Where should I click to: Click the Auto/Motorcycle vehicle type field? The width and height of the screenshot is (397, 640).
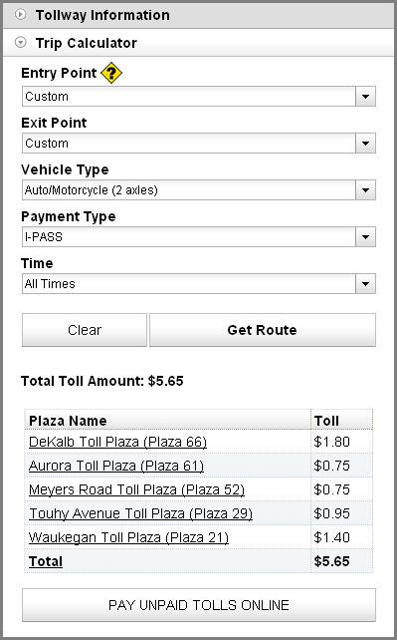[x=189, y=190]
